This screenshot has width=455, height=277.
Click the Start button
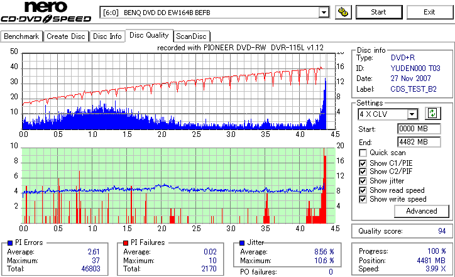[x=379, y=12]
